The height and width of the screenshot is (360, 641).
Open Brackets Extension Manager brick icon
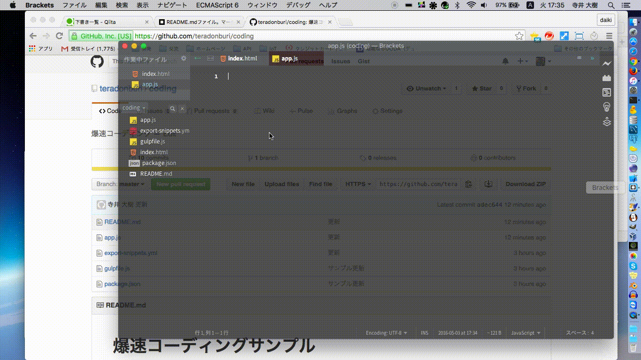[607, 78]
